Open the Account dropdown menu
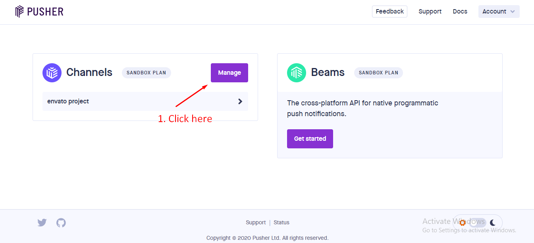 tap(499, 12)
